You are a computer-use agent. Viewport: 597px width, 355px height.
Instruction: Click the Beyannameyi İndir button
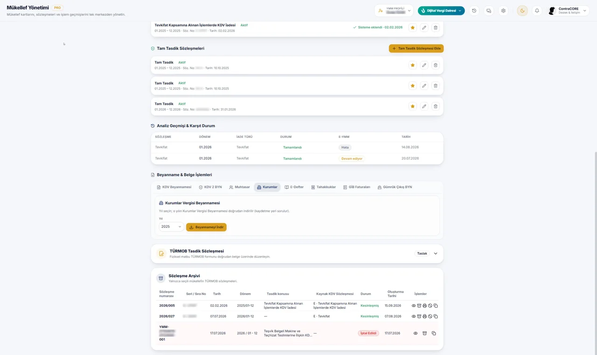[206, 227]
